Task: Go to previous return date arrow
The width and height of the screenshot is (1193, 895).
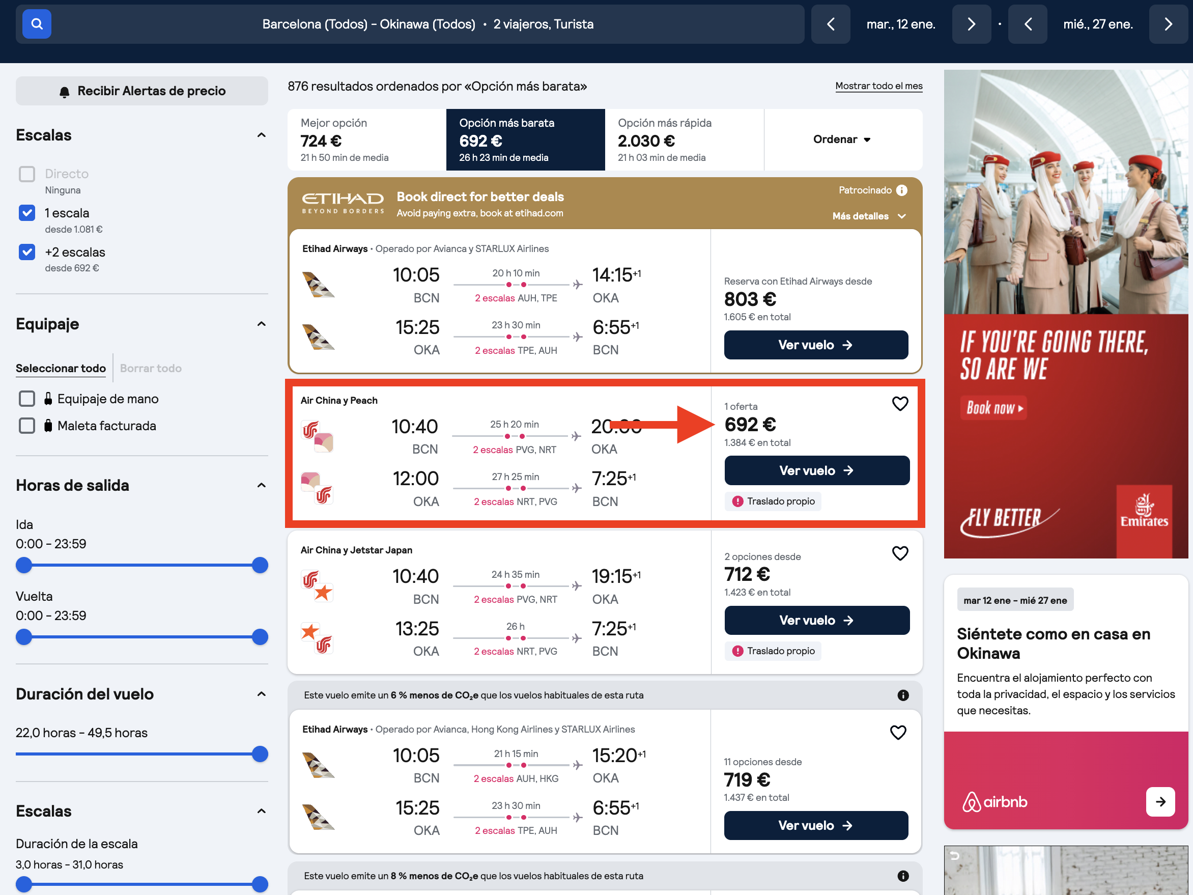Action: coord(1028,24)
